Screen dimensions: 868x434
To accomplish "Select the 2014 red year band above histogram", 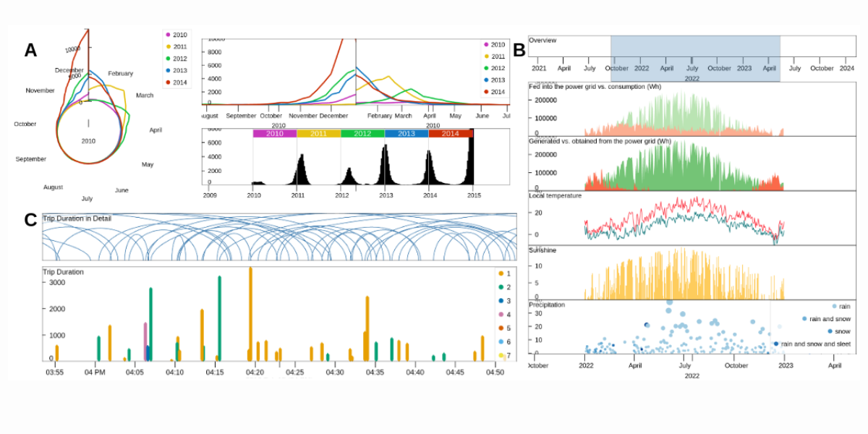I will point(450,134).
